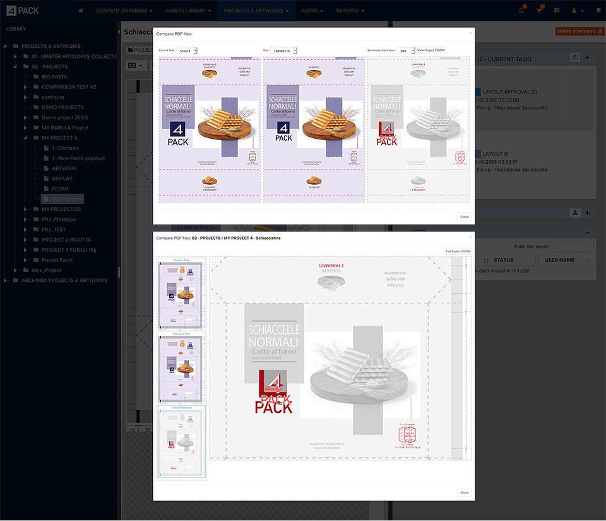
Task: Close the Super ZOOM dialog with X
Action: tap(470, 237)
